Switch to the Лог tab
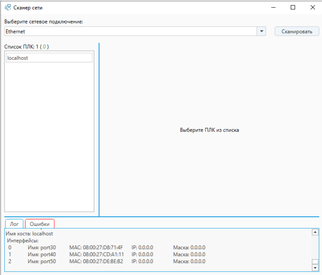This screenshot has width=322, height=275. [14, 224]
